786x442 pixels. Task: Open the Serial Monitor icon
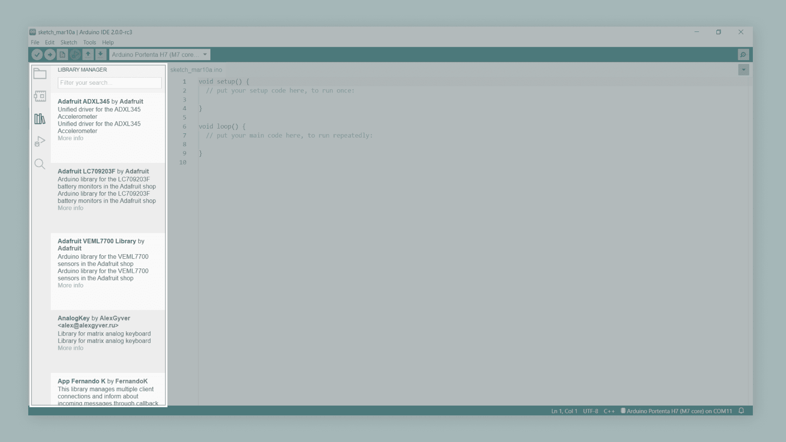point(743,54)
